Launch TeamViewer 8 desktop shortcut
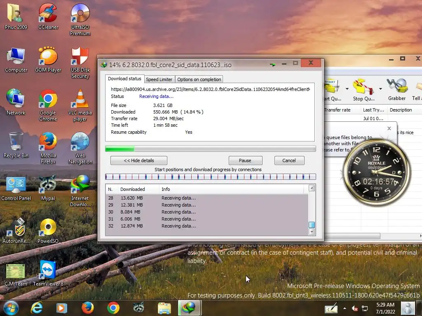 [x=48, y=274]
